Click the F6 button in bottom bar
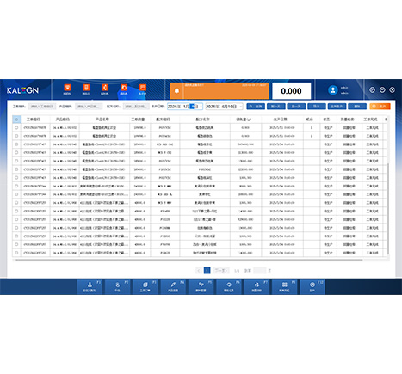The width and height of the screenshot is (402, 374). click(x=229, y=286)
